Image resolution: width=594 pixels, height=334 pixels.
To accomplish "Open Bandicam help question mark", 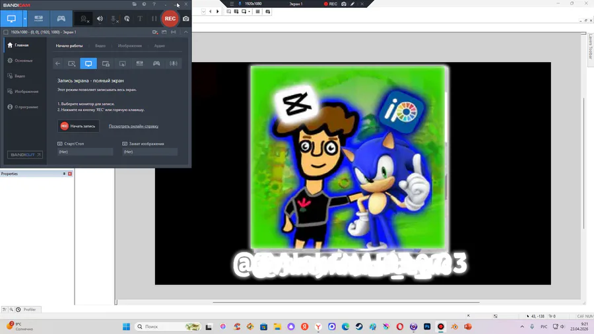I will point(154,4).
